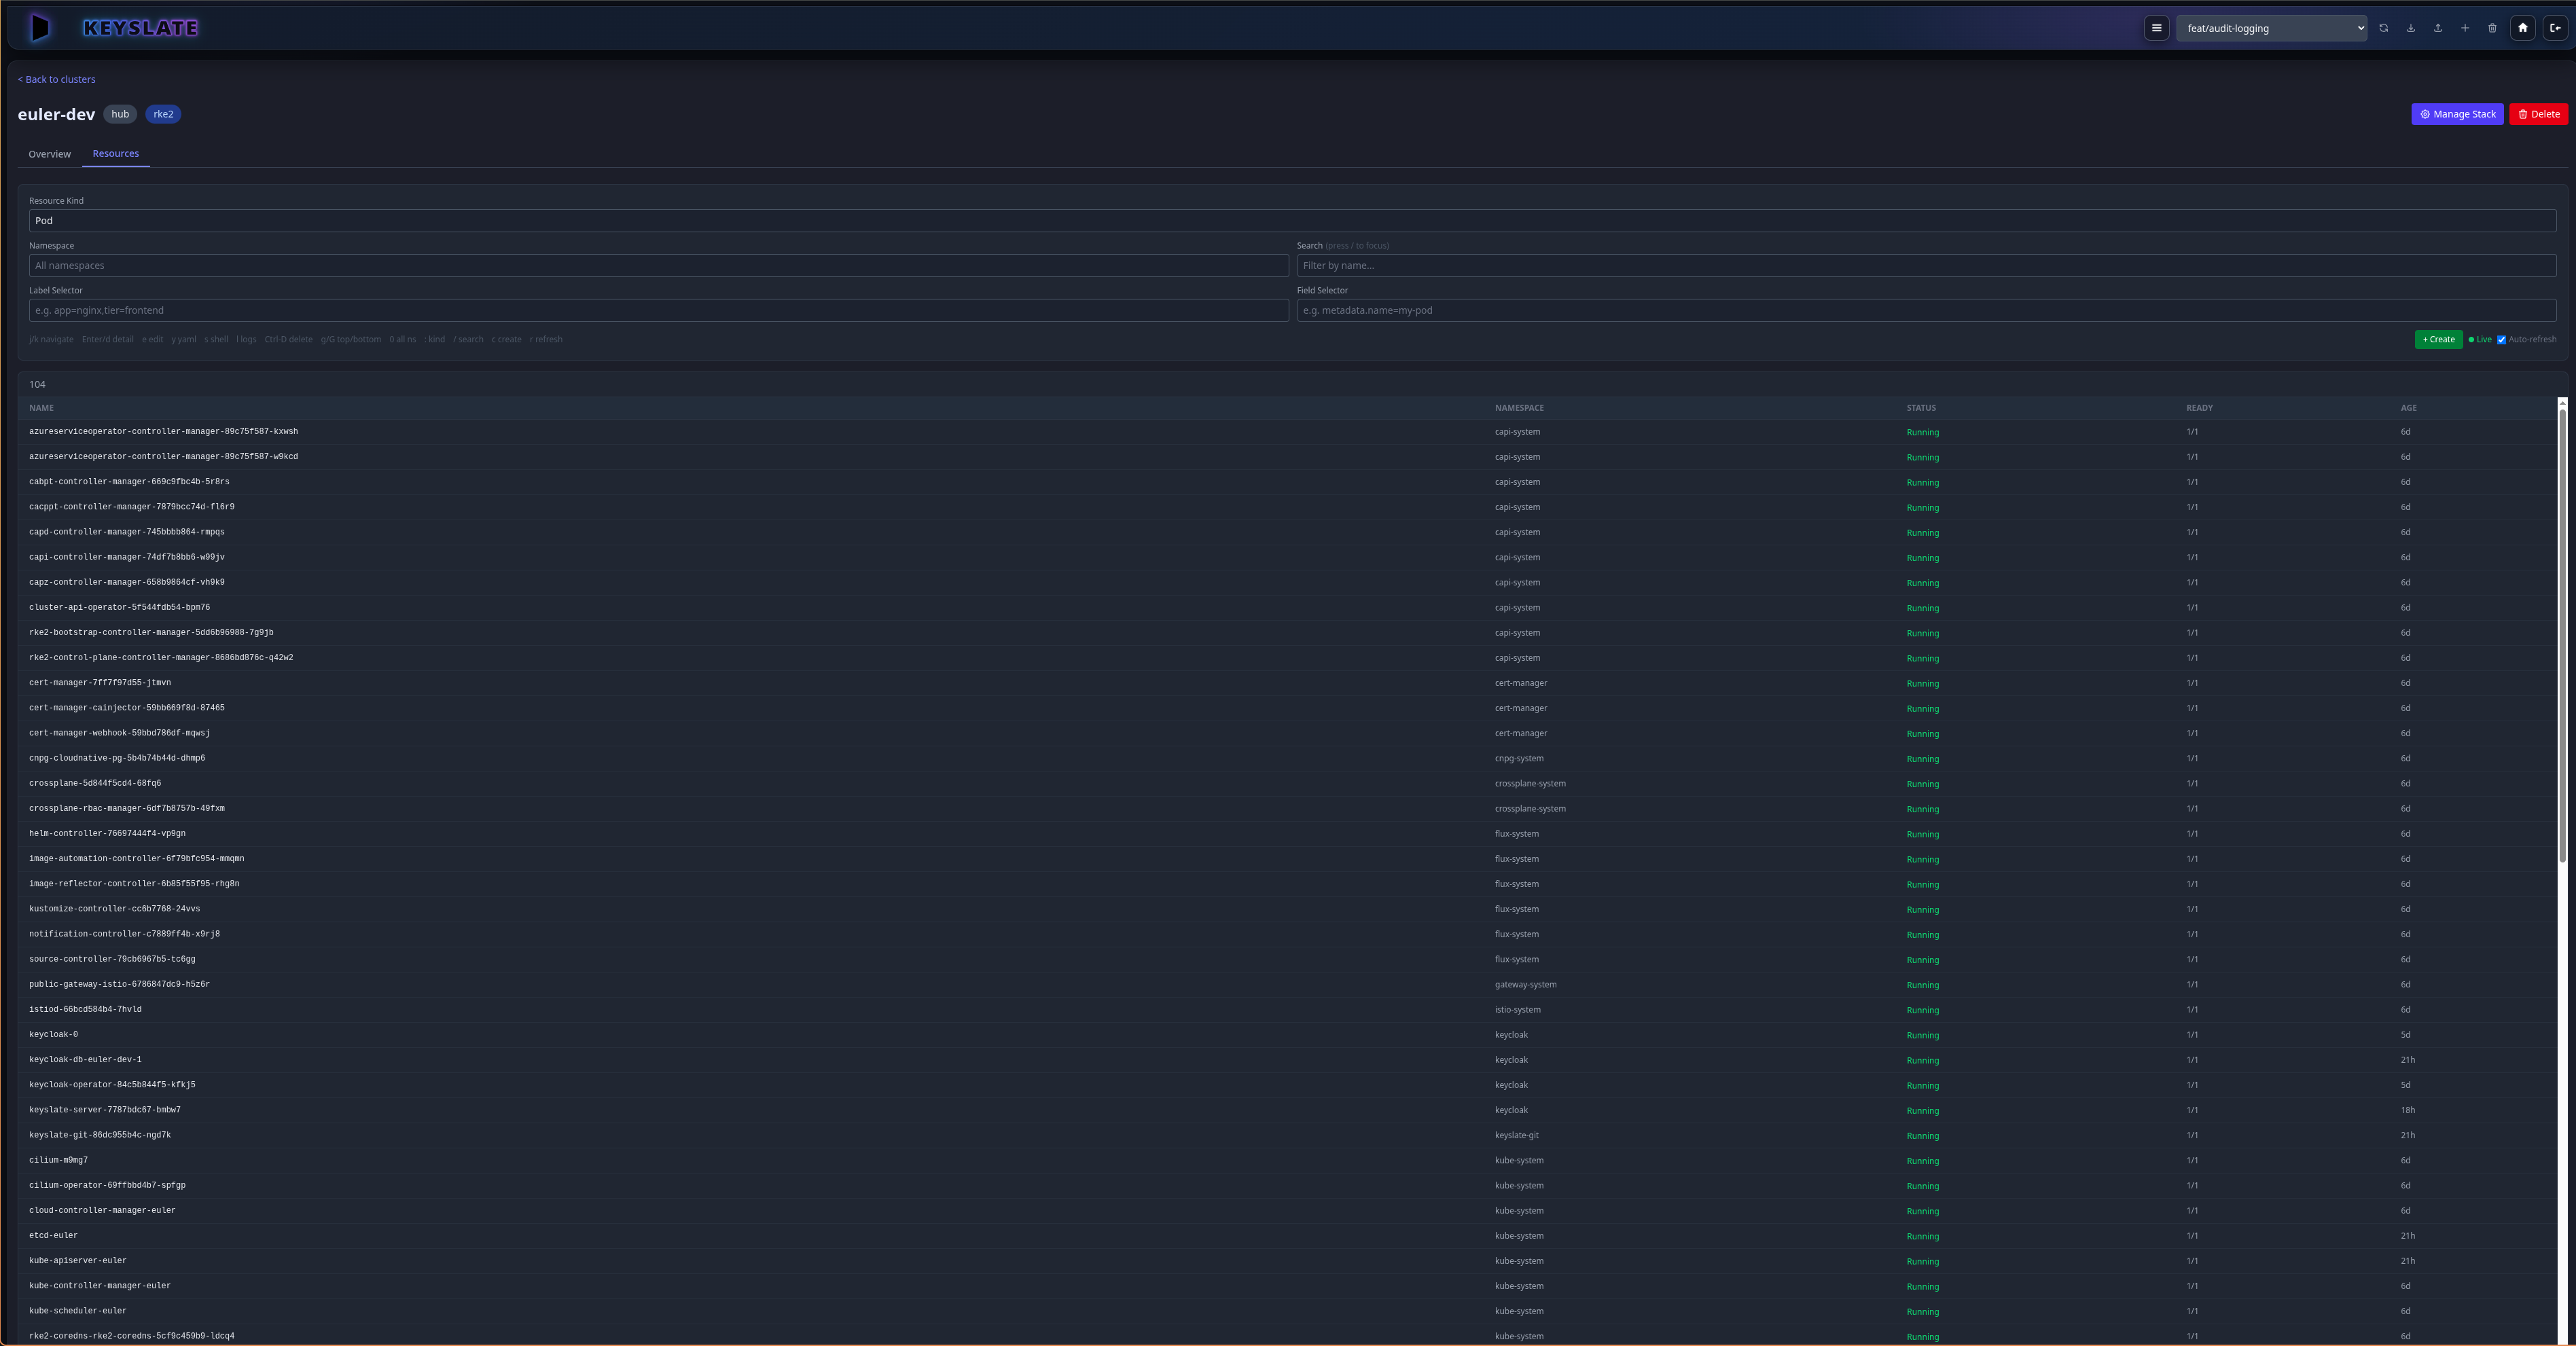The width and height of the screenshot is (2576, 1346).
Task: Click the refresh branch icon
Action: point(2384,28)
